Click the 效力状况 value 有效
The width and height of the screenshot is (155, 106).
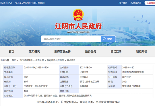(x=26, y=91)
